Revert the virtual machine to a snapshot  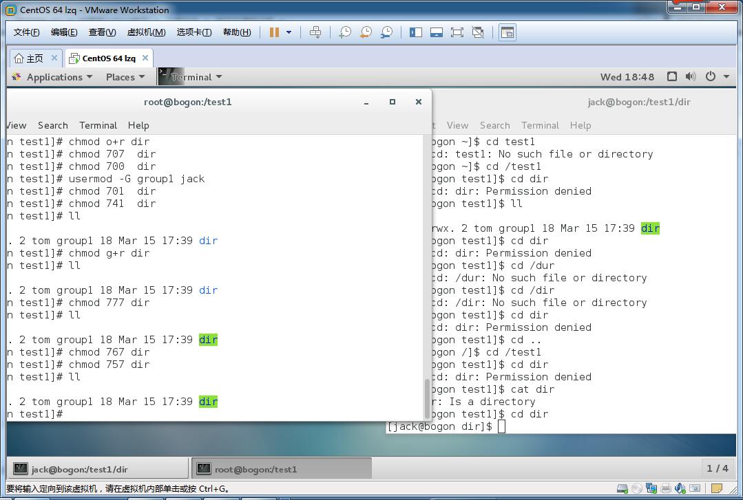point(366,32)
